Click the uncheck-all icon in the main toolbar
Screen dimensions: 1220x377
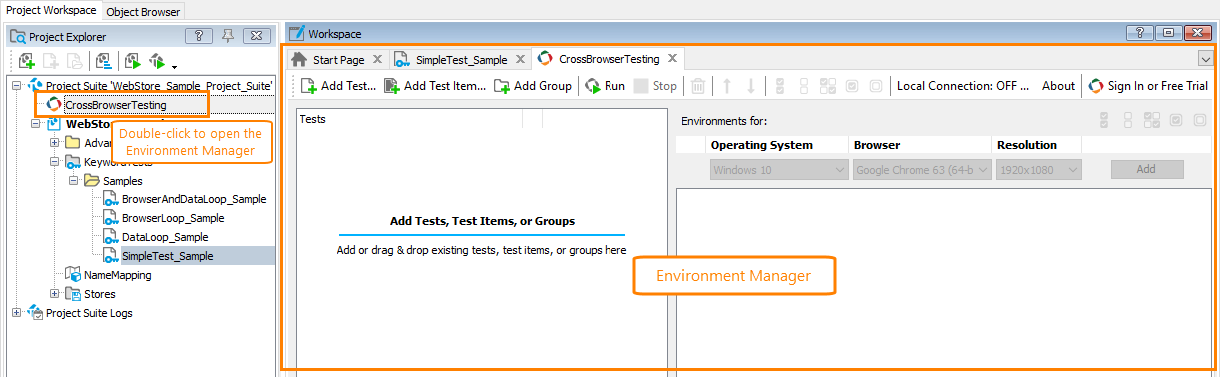tap(804, 86)
